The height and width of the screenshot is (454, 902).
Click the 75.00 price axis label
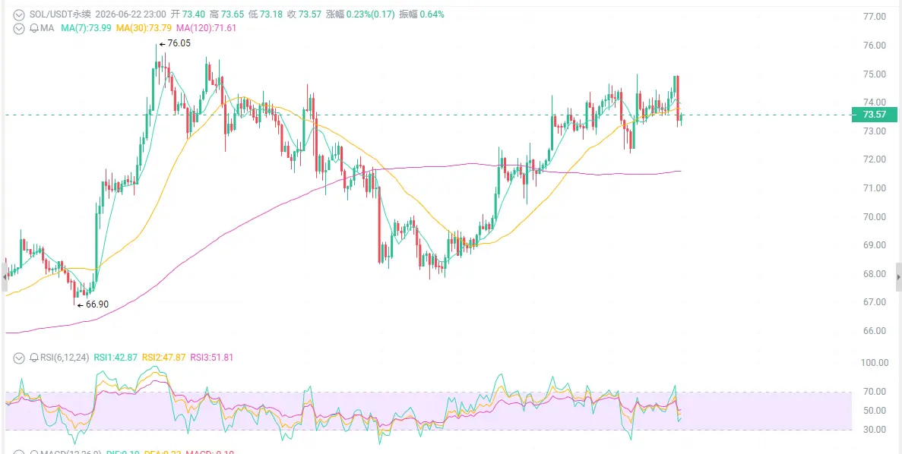pyautogui.click(x=875, y=74)
